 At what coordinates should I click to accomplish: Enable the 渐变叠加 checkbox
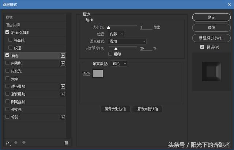7,94
